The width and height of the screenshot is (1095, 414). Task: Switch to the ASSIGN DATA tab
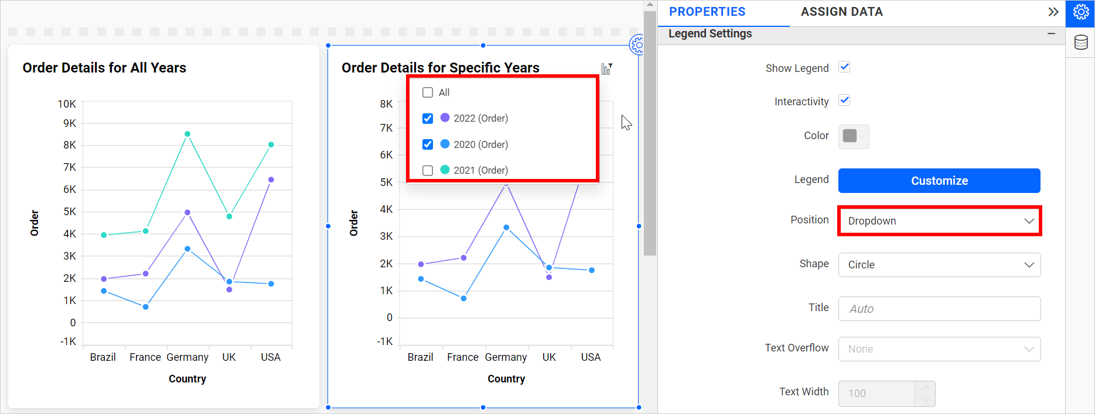[841, 12]
